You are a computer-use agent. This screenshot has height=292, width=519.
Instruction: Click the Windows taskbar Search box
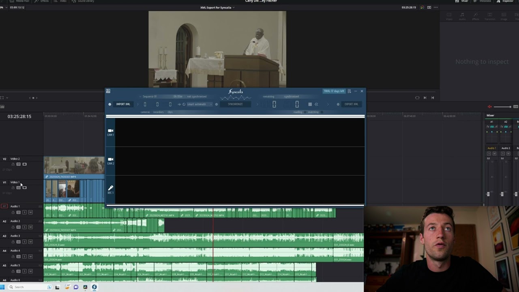click(x=30, y=287)
